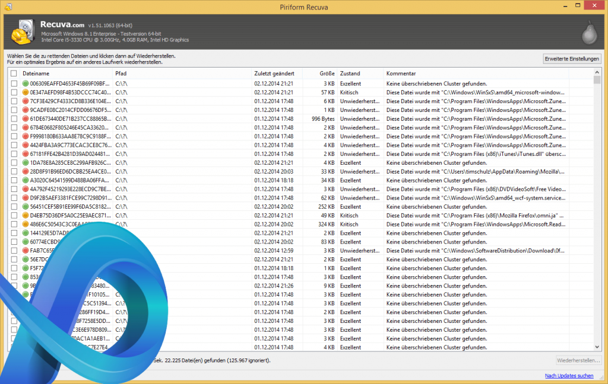Viewport: 608px width, 384px height.
Task: Check the box for file A3020C64541599D488BA06FFA
Action: tap(14, 180)
